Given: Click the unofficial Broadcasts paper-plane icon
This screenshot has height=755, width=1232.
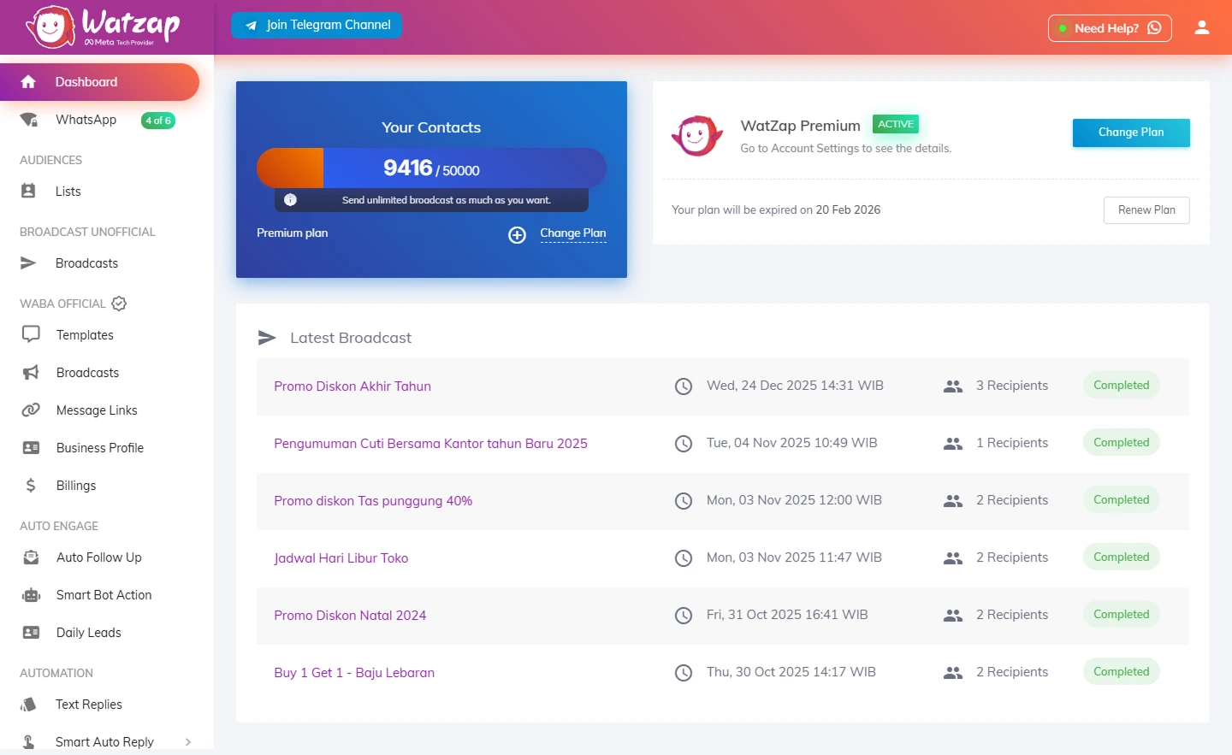Looking at the screenshot, I should pos(28,263).
